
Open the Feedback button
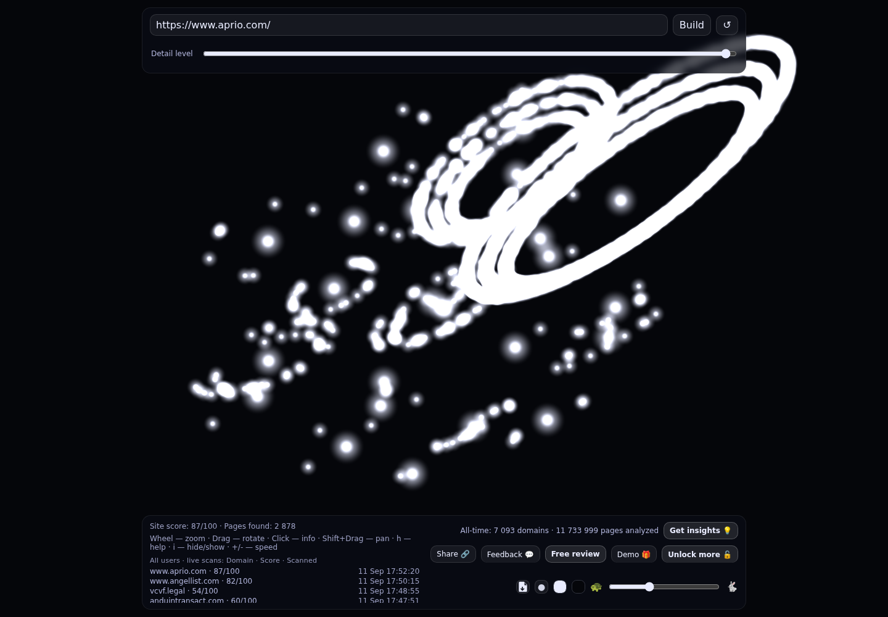[511, 554]
